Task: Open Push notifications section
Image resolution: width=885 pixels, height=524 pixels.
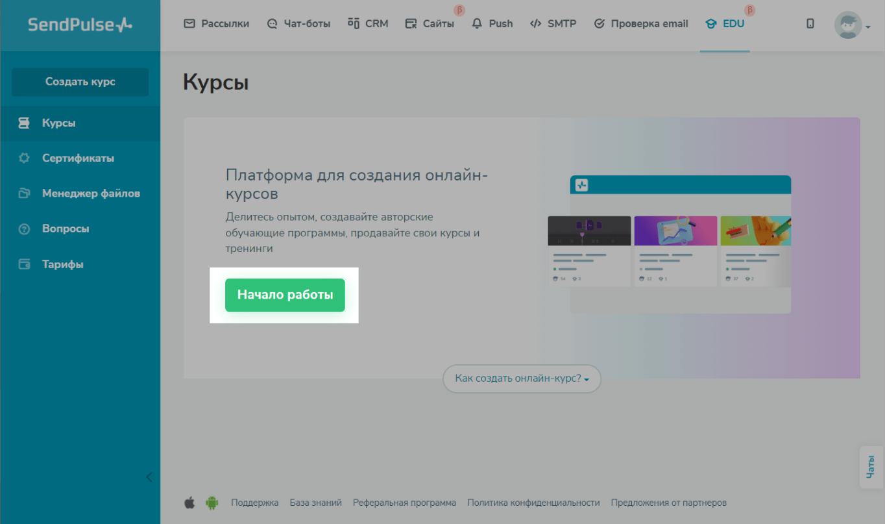Action: click(x=492, y=24)
